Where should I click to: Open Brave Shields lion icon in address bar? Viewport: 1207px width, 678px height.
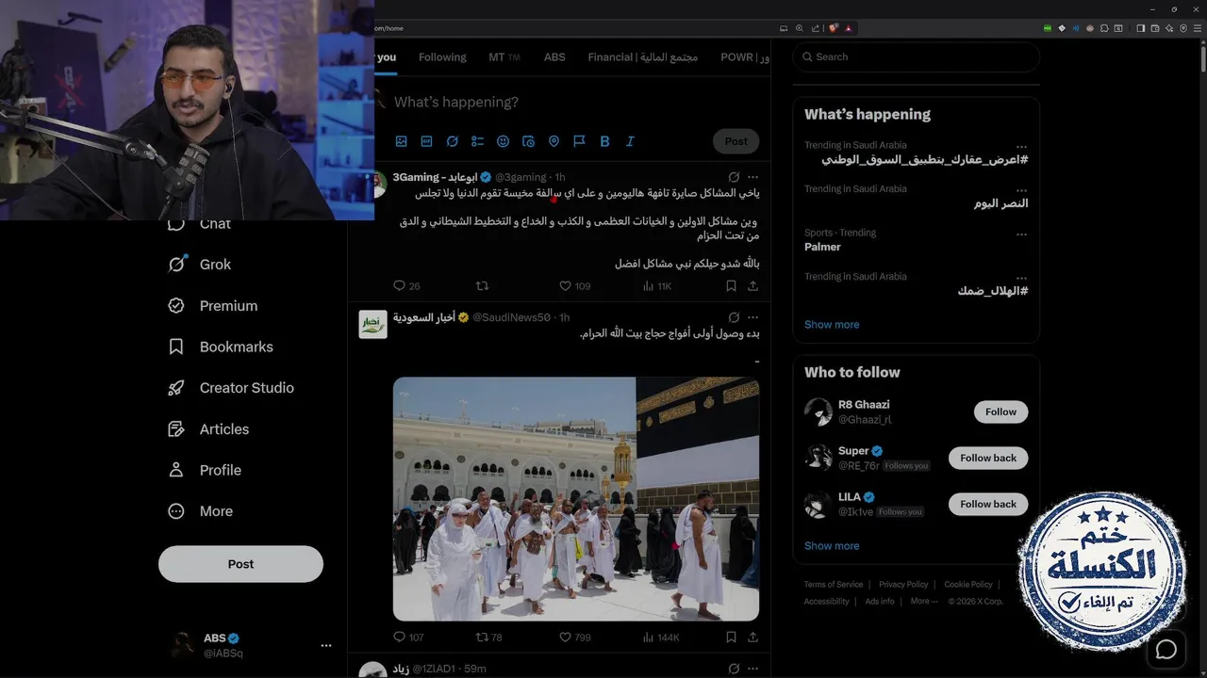tap(832, 28)
